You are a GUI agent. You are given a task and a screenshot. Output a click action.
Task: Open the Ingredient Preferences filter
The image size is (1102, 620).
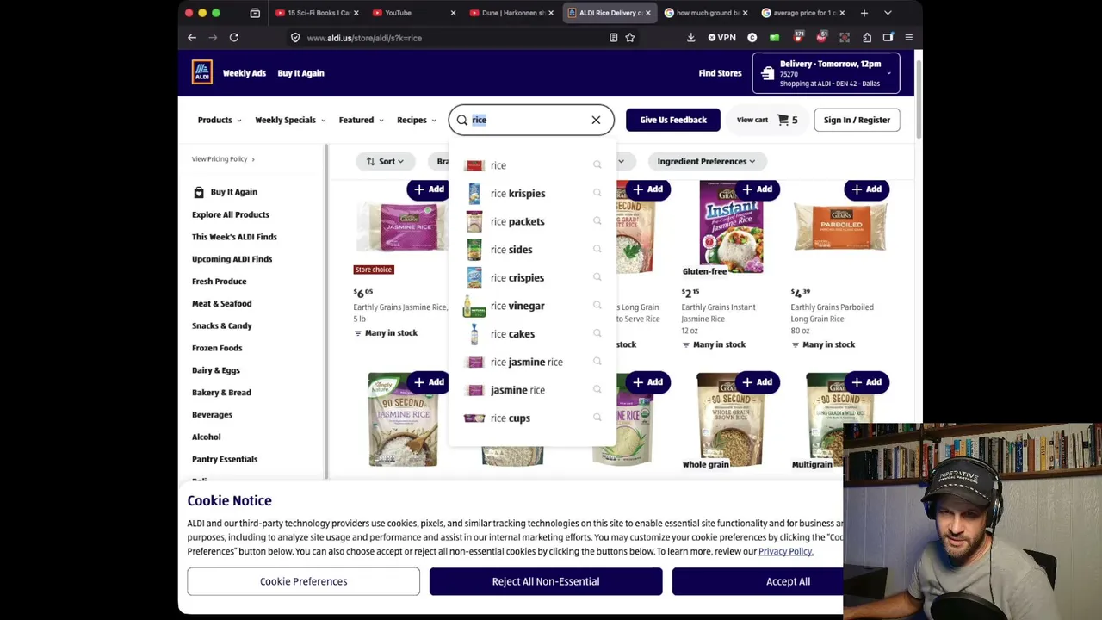(x=706, y=161)
